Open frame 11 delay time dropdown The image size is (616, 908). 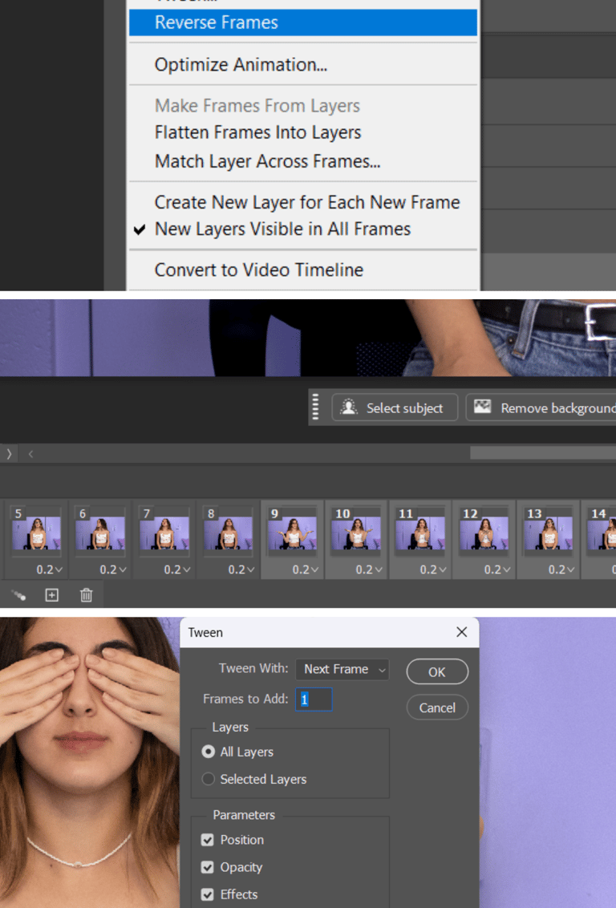coord(433,570)
